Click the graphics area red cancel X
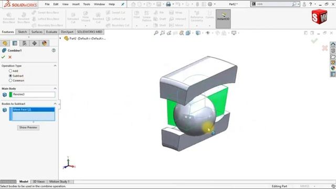 [324, 48]
